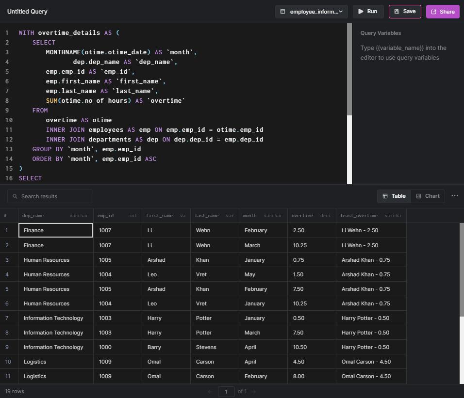
Task: Place cursor on line 8 SUM expression
Action: click(116, 101)
